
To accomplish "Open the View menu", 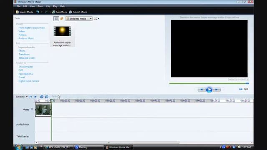I will 32,6.
